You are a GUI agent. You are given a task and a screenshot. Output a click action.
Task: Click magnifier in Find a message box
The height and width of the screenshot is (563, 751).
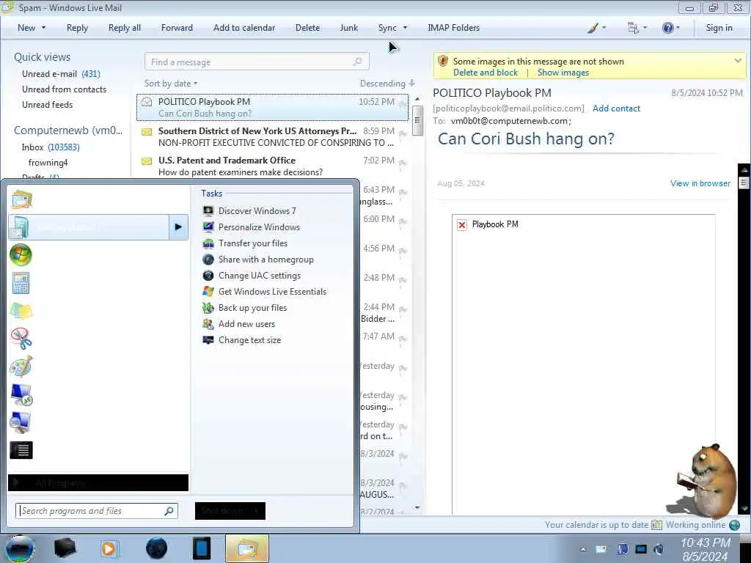[357, 62]
